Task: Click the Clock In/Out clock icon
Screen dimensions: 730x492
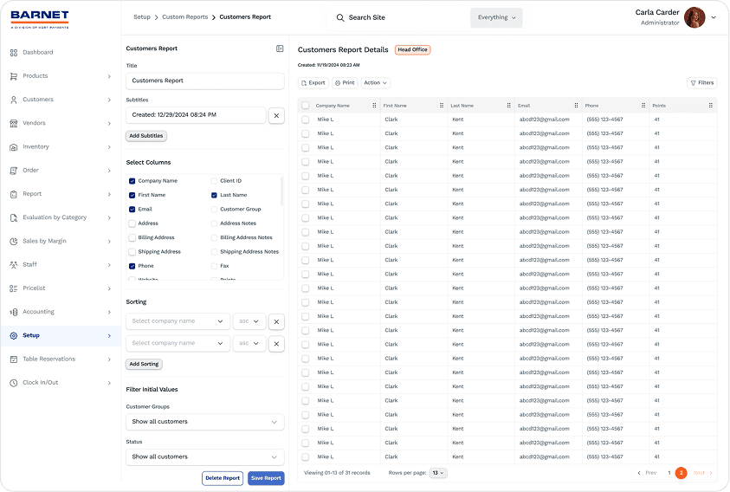Action: (x=14, y=383)
